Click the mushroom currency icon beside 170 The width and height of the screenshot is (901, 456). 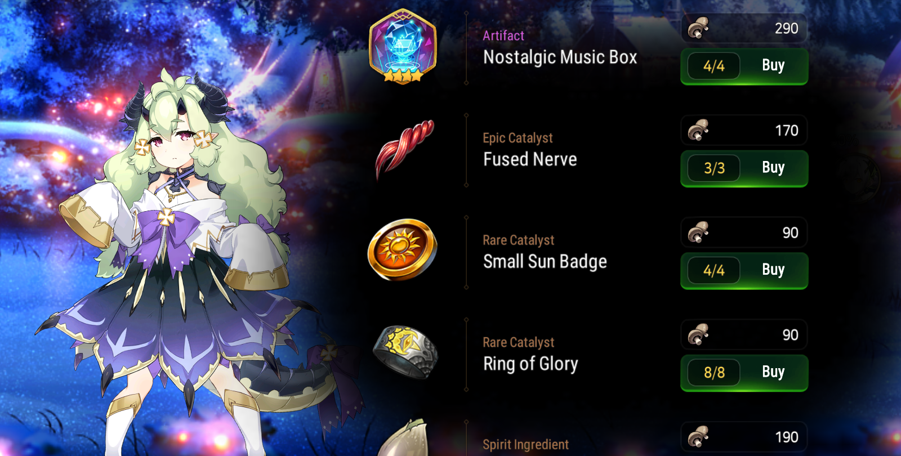point(698,130)
